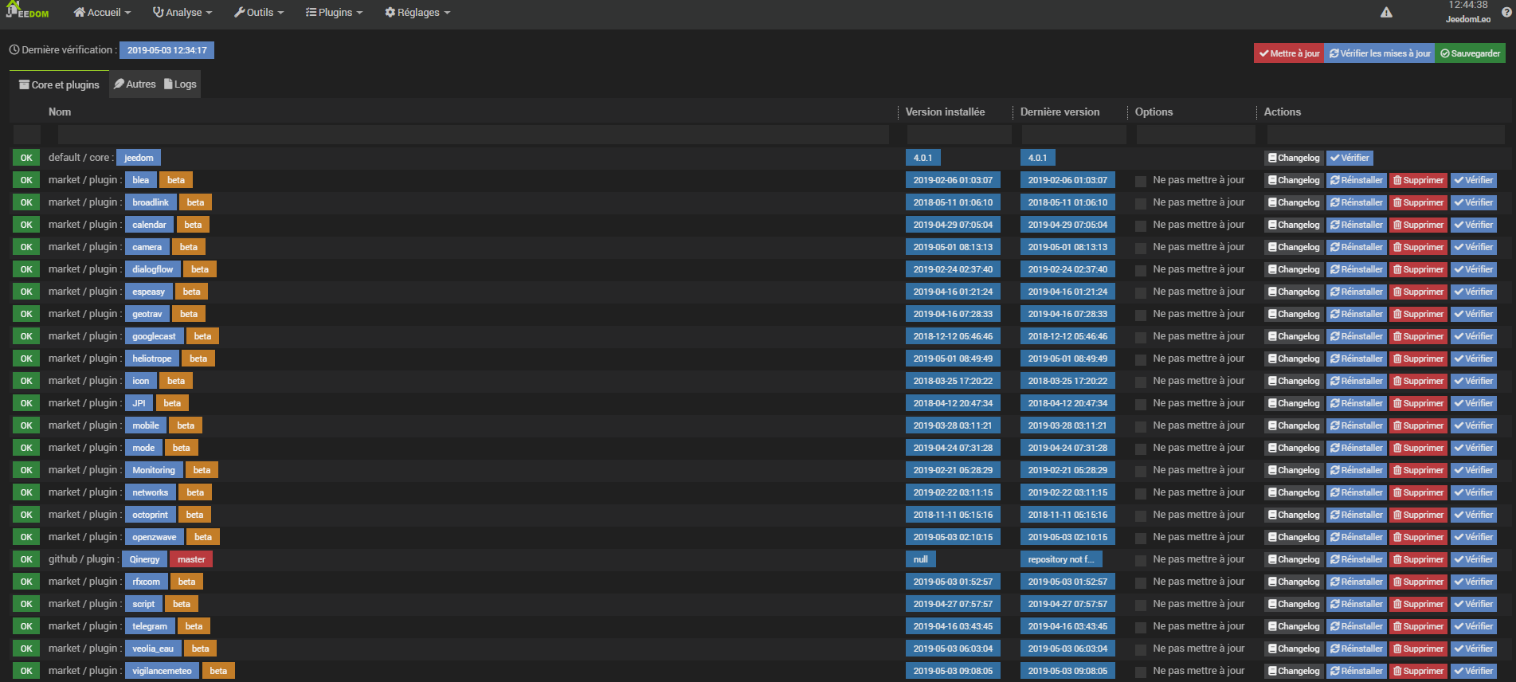Click the veolia_eau plugin name label

point(153,649)
